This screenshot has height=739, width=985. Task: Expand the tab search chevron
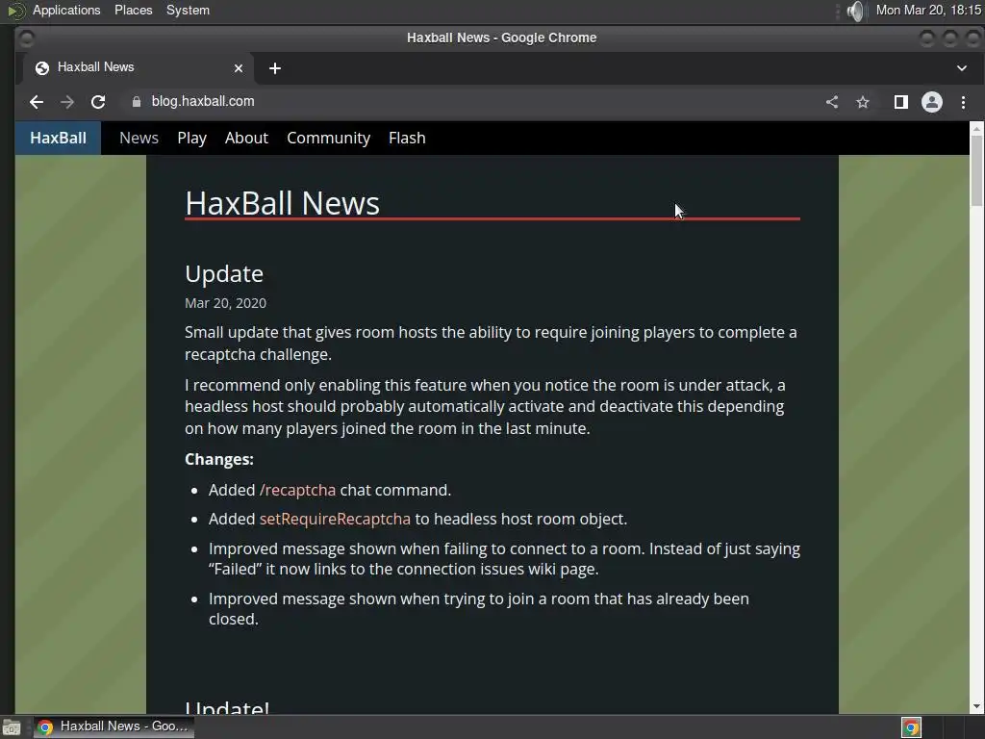[x=962, y=68]
